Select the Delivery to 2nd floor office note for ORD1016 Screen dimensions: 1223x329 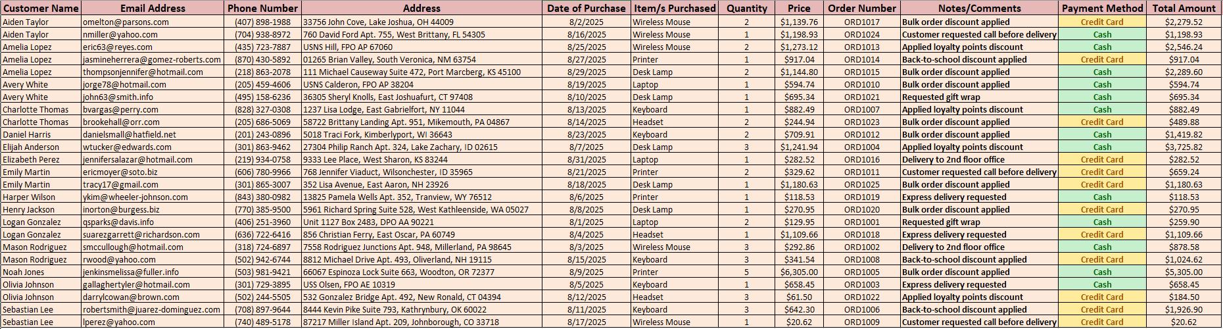953,160
